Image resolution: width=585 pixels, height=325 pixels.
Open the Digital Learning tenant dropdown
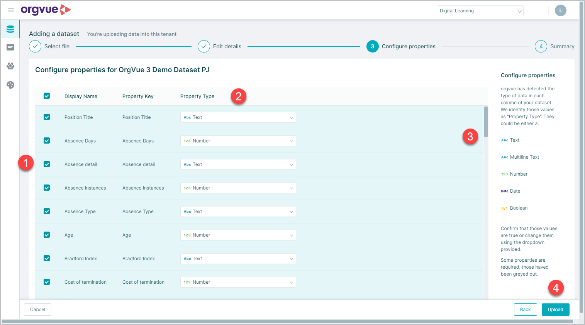coord(480,11)
